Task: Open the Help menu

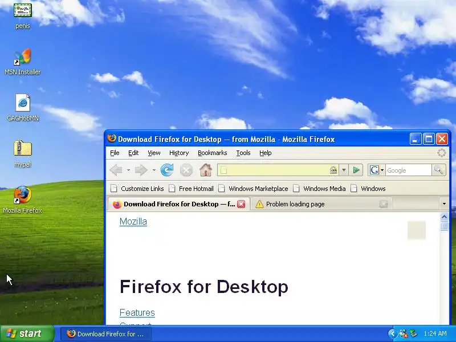Action: coord(265,153)
